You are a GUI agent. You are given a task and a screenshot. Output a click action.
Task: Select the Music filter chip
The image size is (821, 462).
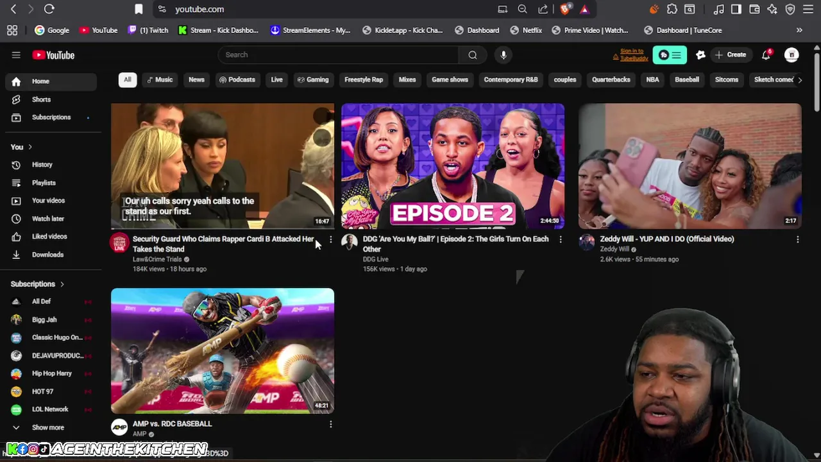(x=160, y=80)
